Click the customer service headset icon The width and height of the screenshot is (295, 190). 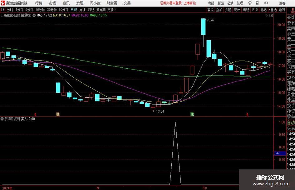coord(250,3)
